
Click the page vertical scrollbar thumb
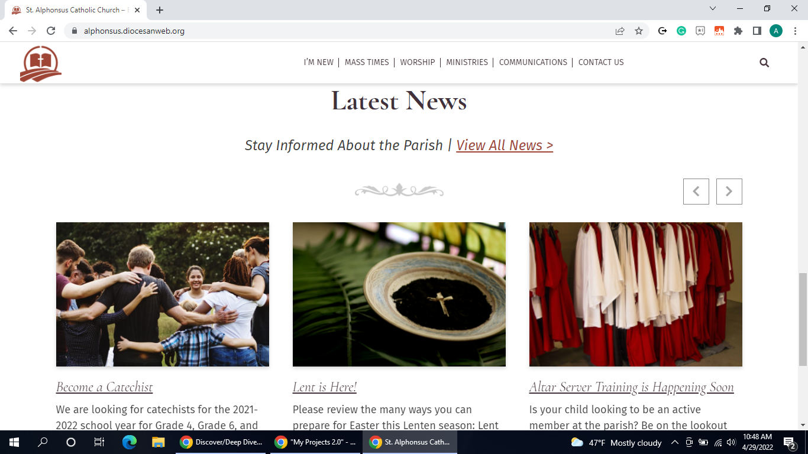(x=803, y=319)
